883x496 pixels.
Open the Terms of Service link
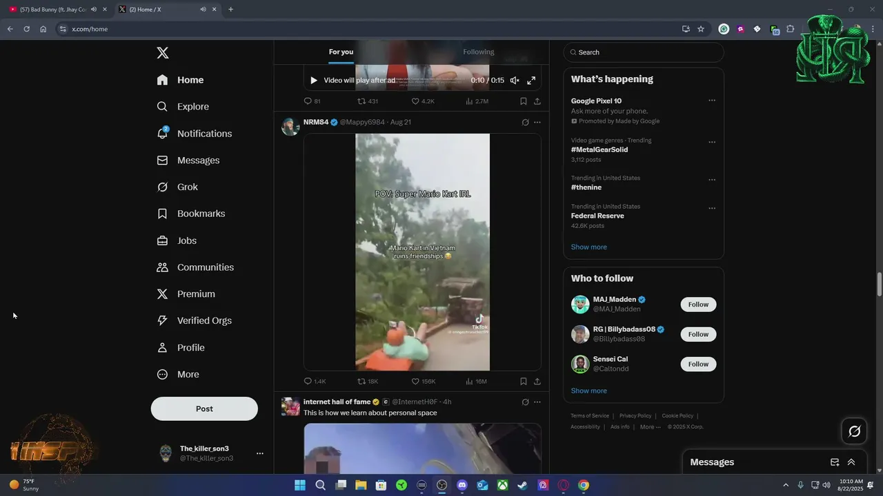590,416
